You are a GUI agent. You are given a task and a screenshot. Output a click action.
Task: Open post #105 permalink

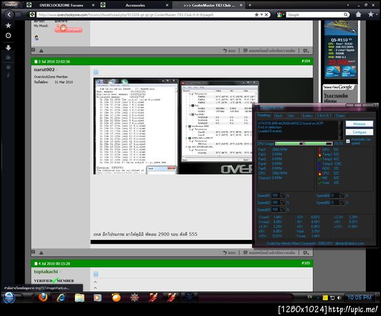click(305, 263)
